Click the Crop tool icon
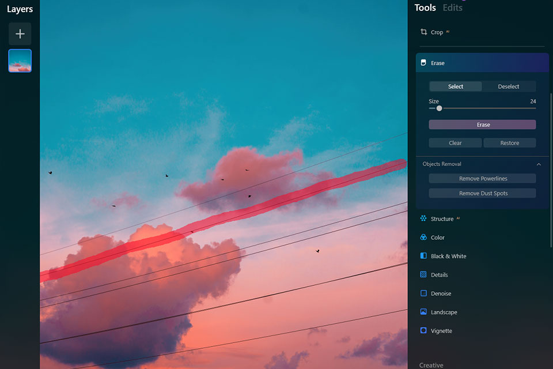The width and height of the screenshot is (553, 369). (423, 32)
